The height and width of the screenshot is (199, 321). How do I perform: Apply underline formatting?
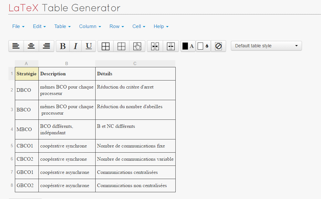[x=88, y=46]
